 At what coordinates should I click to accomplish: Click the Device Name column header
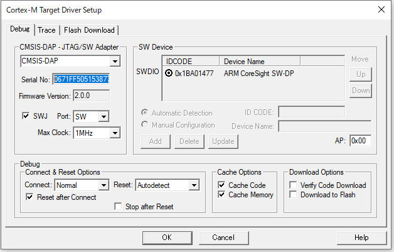[x=260, y=61]
